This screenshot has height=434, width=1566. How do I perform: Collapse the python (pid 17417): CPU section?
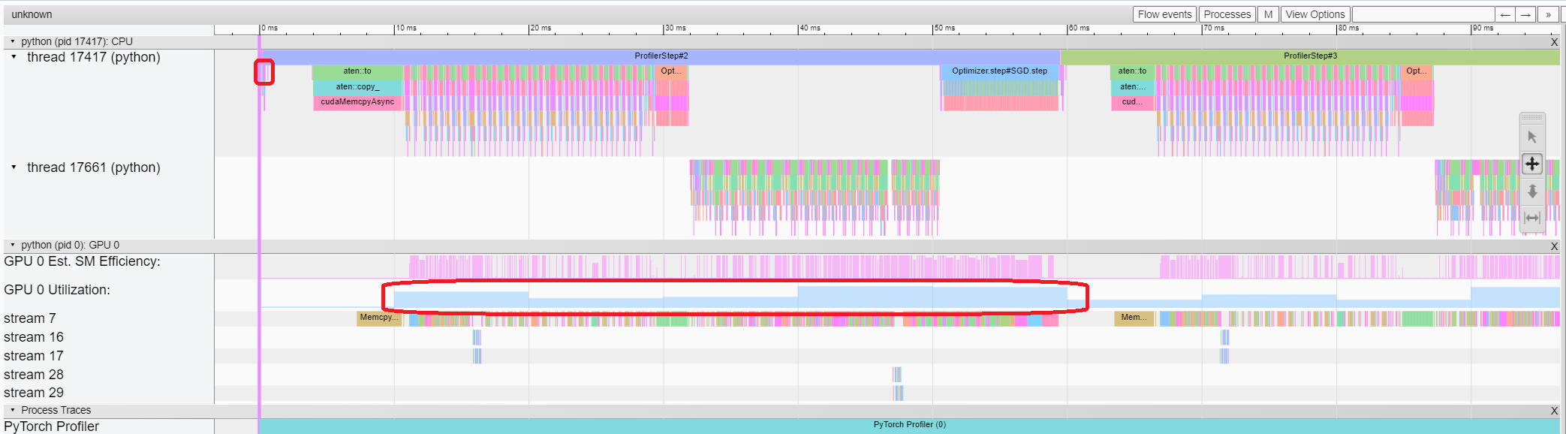click(13, 41)
